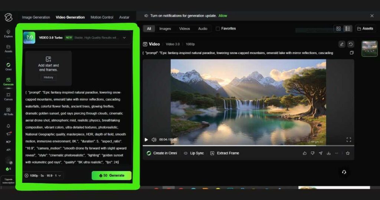Share the video with the paper plane icon
The width and height of the screenshot is (380, 200).
point(321,153)
